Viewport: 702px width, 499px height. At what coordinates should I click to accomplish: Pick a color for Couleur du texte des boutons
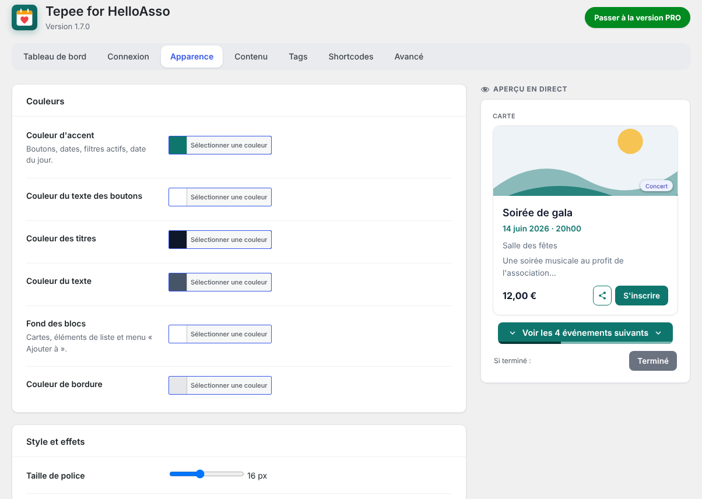point(220,197)
